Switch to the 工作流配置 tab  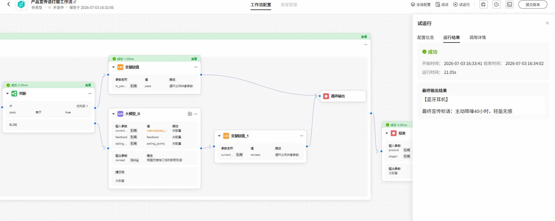point(261,5)
